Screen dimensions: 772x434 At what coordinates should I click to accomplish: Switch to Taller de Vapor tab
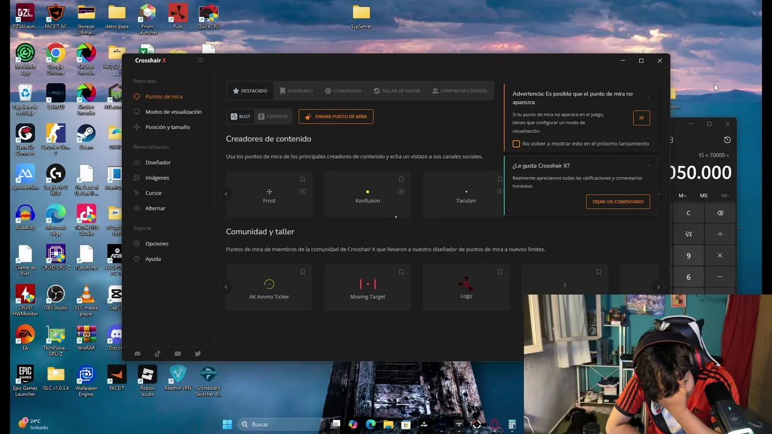click(396, 91)
